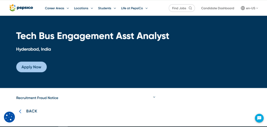The image size is (267, 127).
Task: Expand the Locations chevron
Action: (92, 8)
